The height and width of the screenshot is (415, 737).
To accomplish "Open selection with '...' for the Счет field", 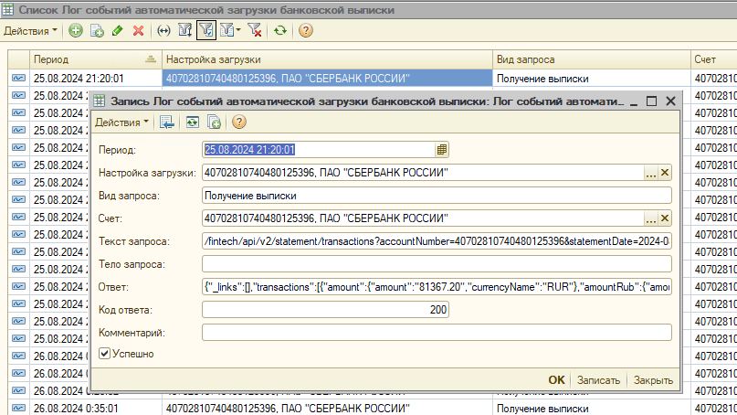I will tap(650, 218).
